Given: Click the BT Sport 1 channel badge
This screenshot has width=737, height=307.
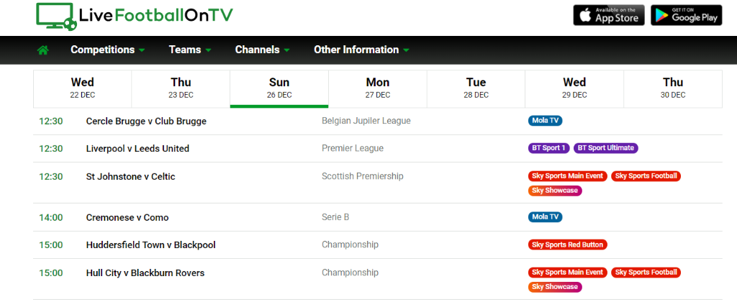Looking at the screenshot, I should click(x=548, y=148).
